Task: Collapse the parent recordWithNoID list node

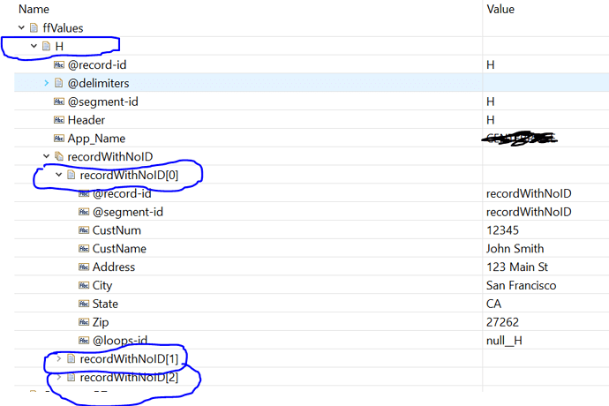Action: 46,156
